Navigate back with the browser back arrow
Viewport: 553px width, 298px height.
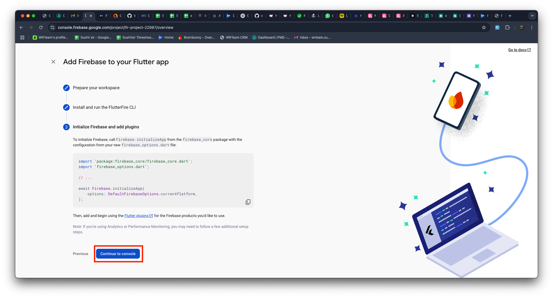(x=21, y=27)
